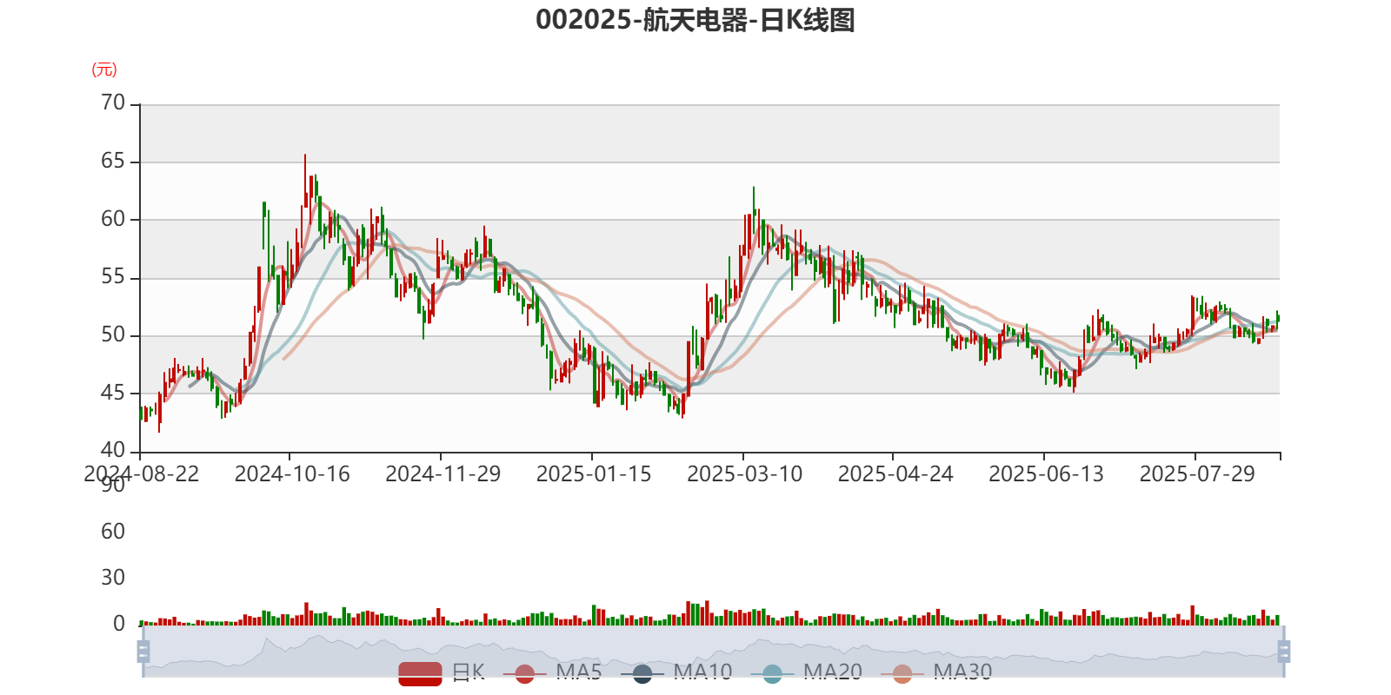
Task: Click the left zoom slider handle
Action: pos(143,652)
